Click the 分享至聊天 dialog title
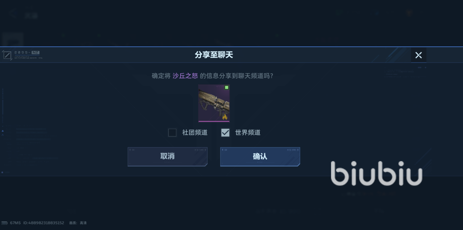This screenshot has height=230, width=463. 214,55
